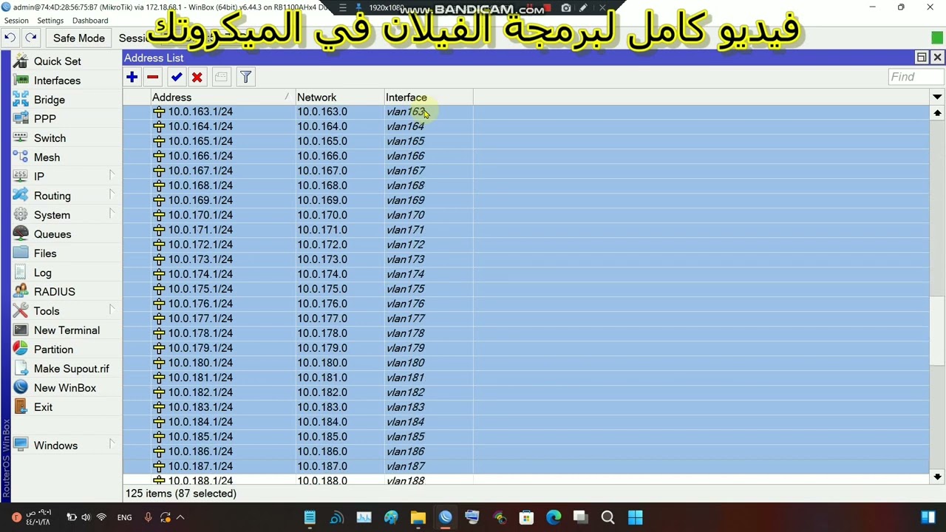946x532 pixels.
Task: Click the red minus Remove icon
Action: point(152,77)
